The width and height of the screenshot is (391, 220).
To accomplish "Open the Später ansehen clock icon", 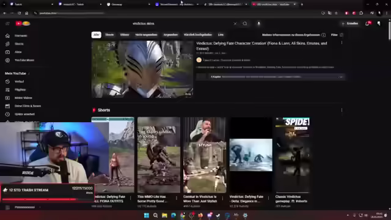I will coord(7,114).
